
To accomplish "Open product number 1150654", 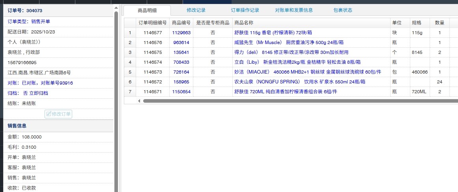I will (181, 92).
